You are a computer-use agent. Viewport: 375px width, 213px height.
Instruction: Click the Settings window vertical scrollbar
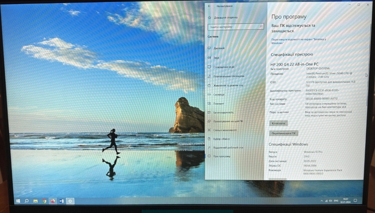pos(366,75)
